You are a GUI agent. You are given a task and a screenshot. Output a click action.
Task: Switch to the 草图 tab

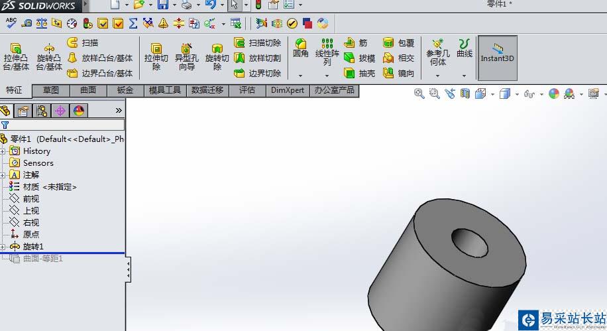click(51, 90)
